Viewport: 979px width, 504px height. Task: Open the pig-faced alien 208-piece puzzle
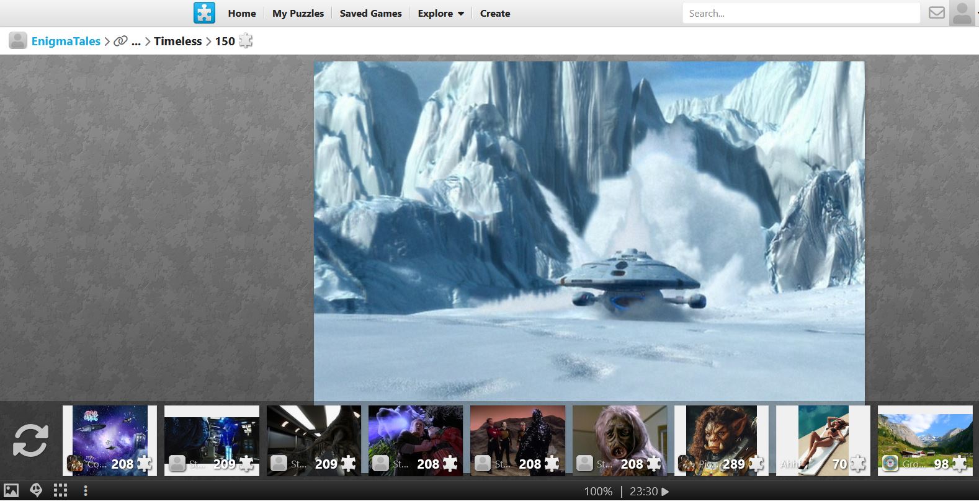(620, 441)
